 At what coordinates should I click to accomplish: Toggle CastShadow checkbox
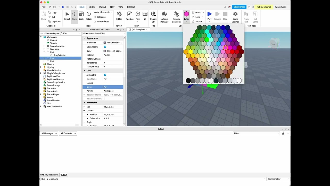click(x=105, y=47)
